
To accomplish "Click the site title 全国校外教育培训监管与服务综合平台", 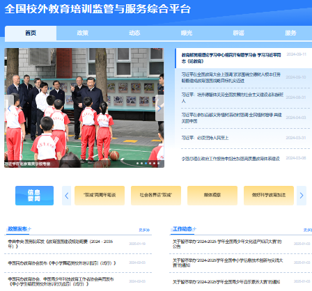I will tap(97, 9).
